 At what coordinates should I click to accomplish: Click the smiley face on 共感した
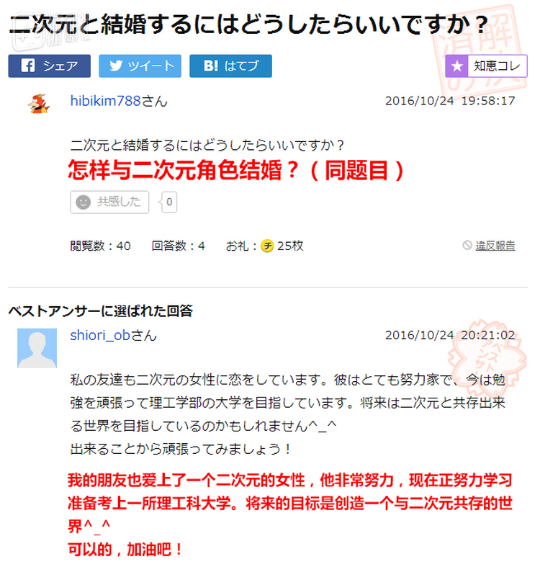pyautogui.click(x=84, y=202)
